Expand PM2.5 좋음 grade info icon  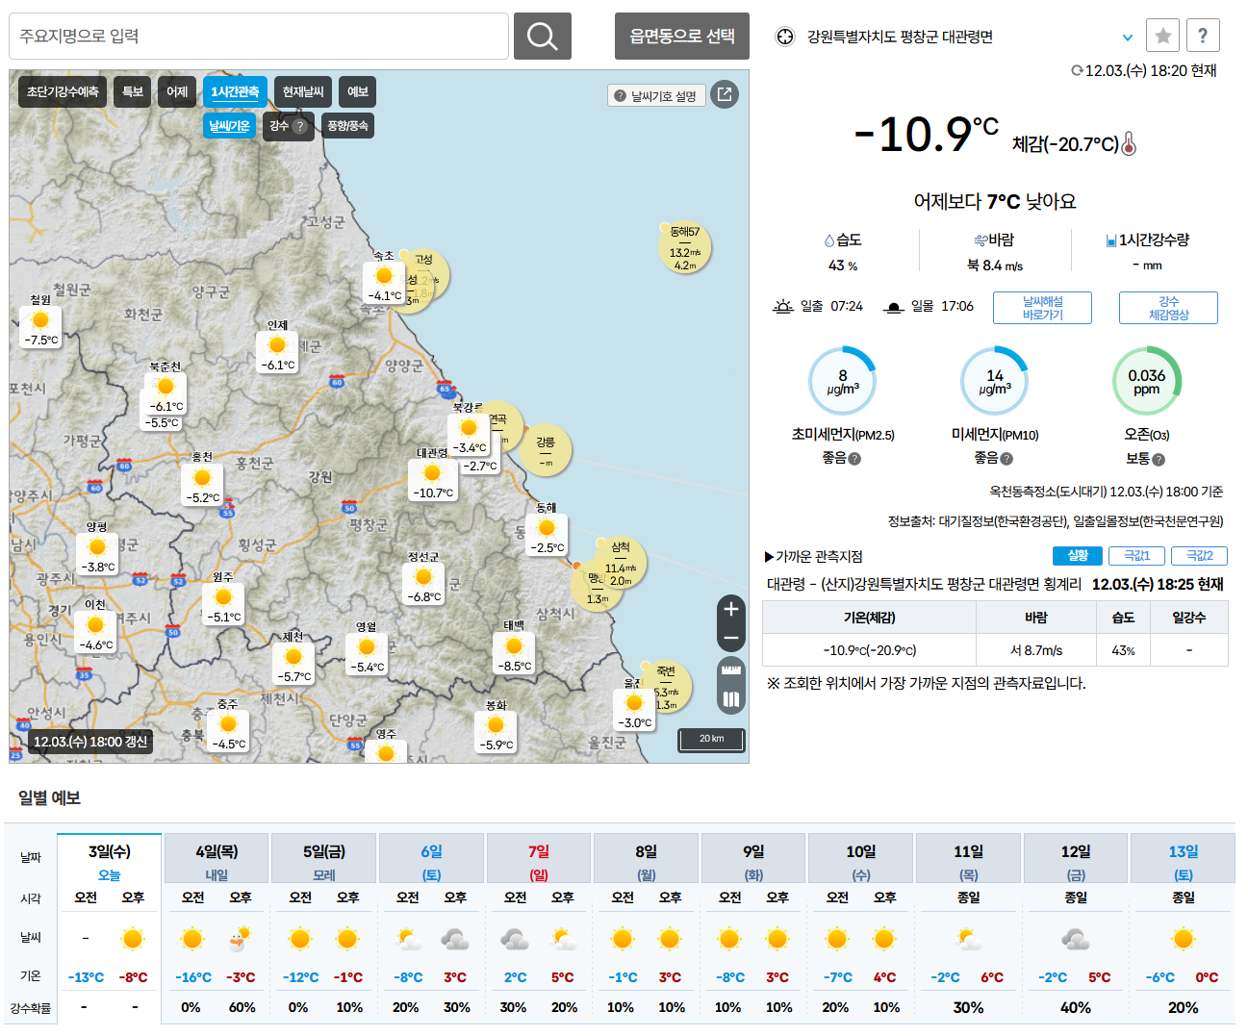pyautogui.click(x=854, y=459)
